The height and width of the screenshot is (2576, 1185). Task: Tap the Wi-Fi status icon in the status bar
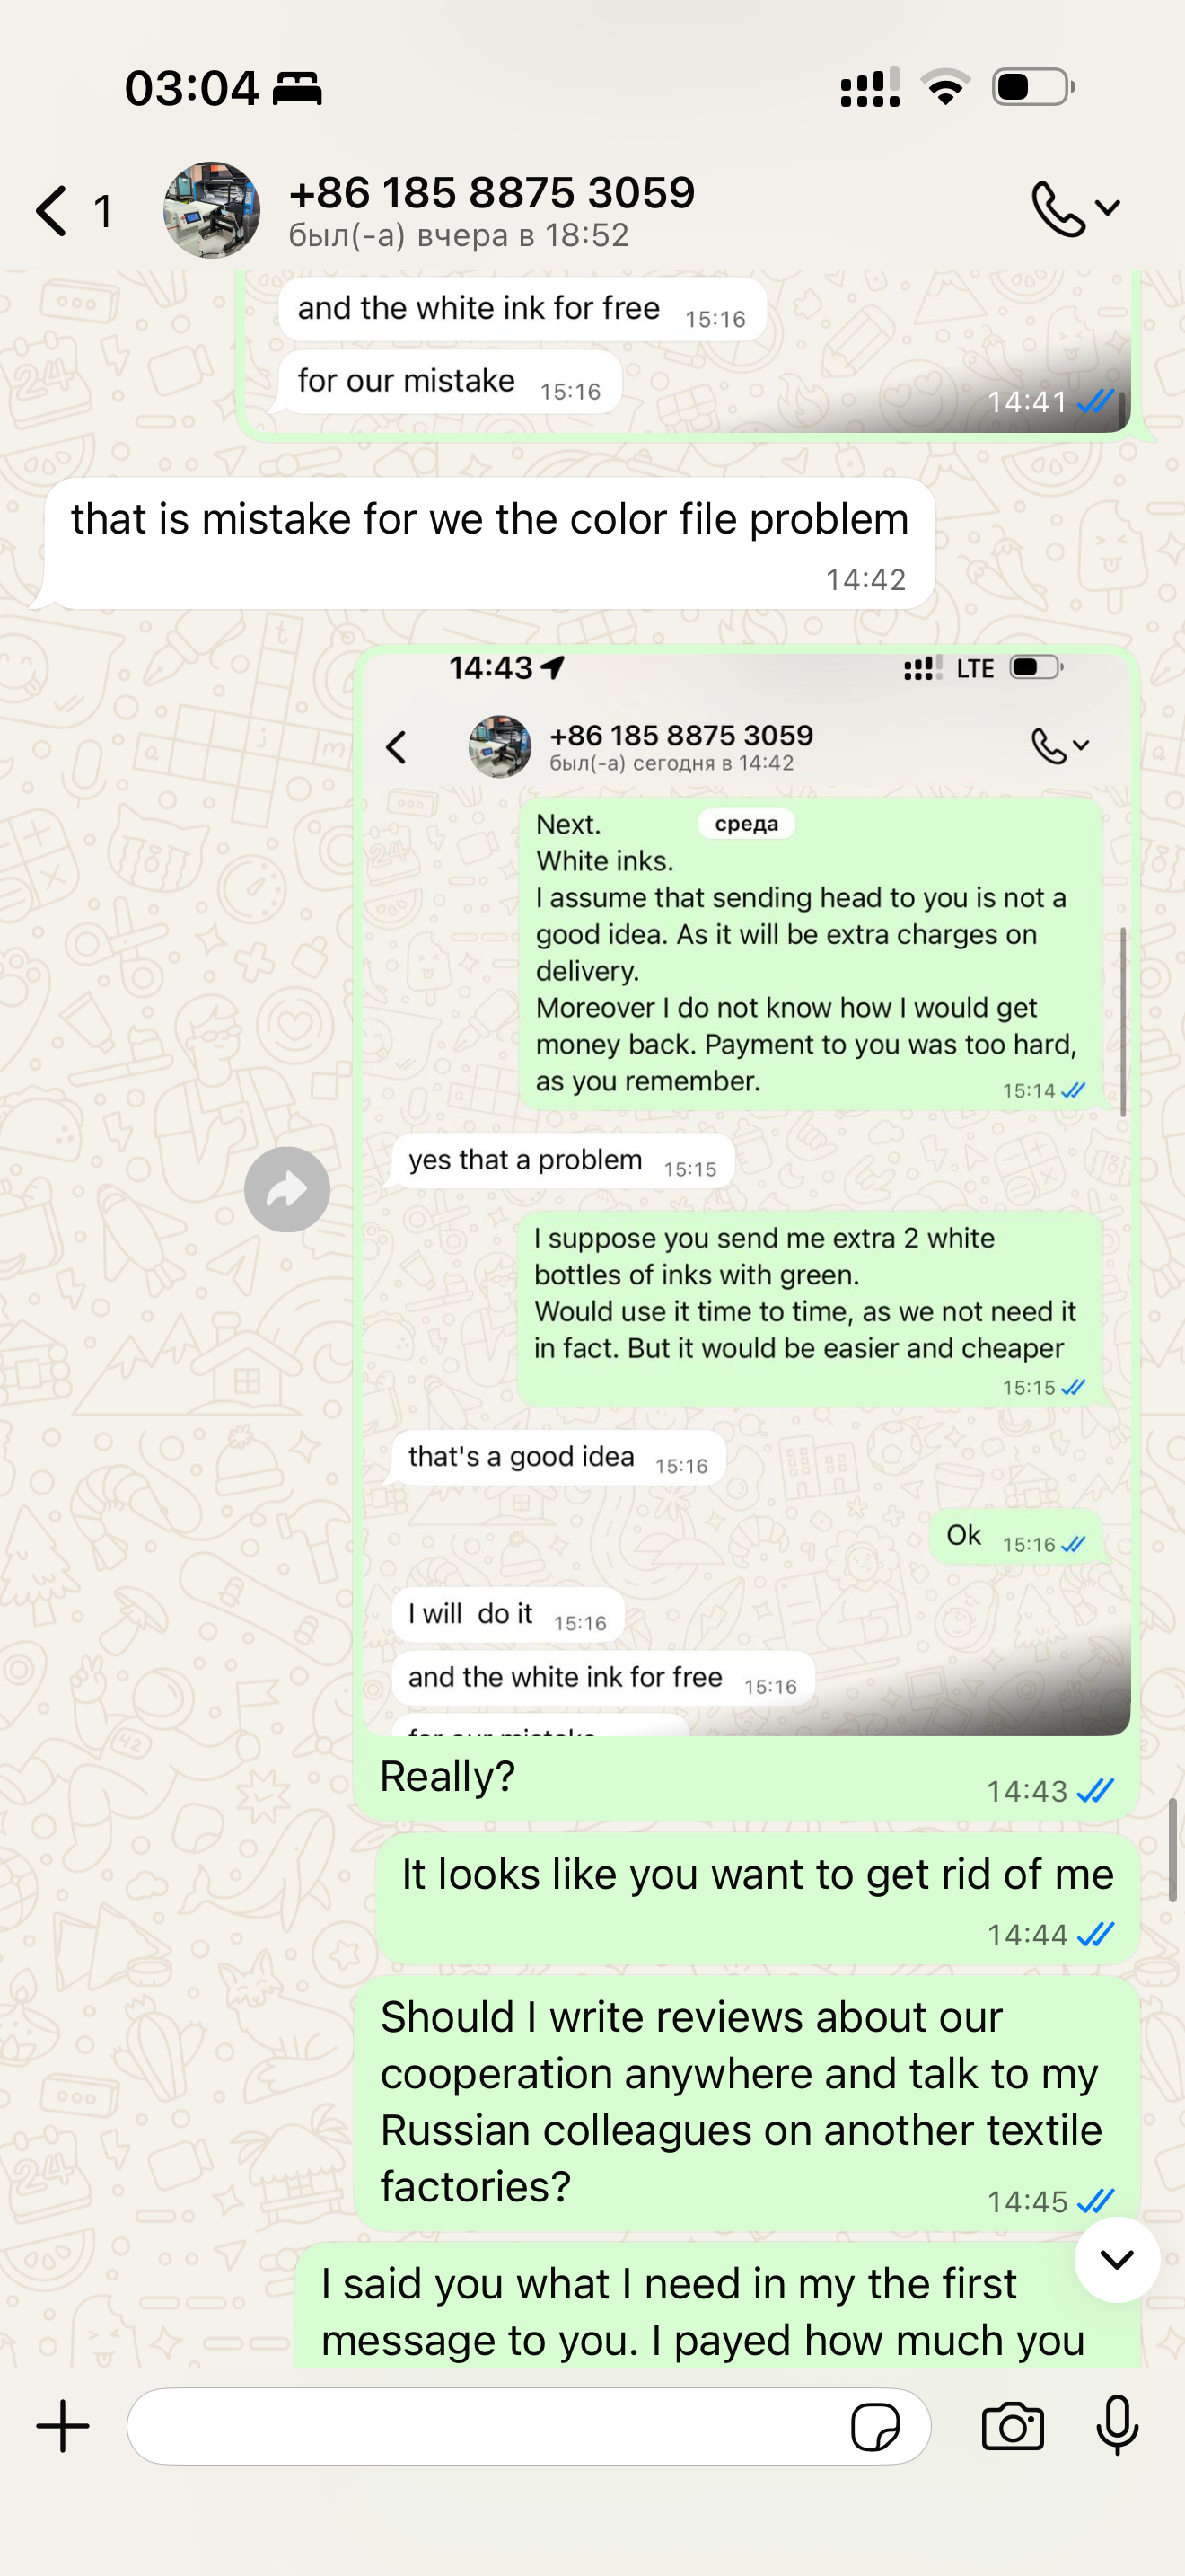[945, 87]
